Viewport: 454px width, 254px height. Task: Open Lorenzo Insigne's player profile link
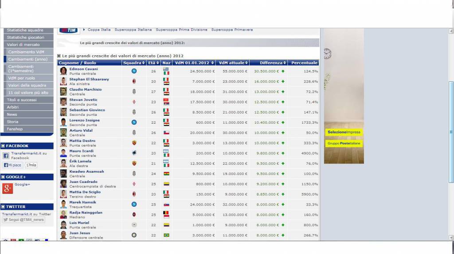pos(84,120)
